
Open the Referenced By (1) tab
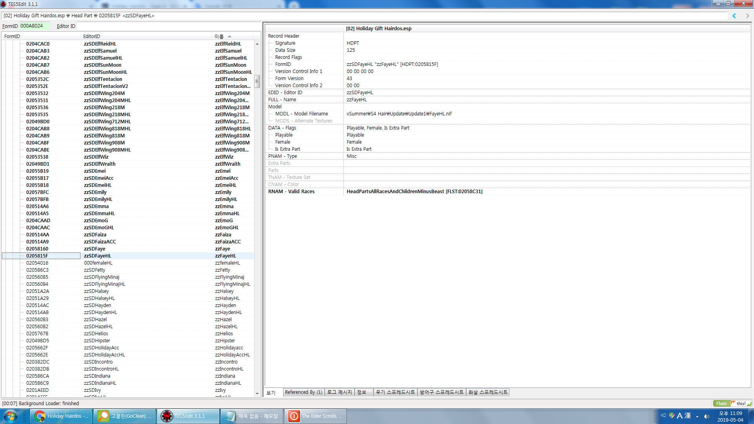click(304, 392)
